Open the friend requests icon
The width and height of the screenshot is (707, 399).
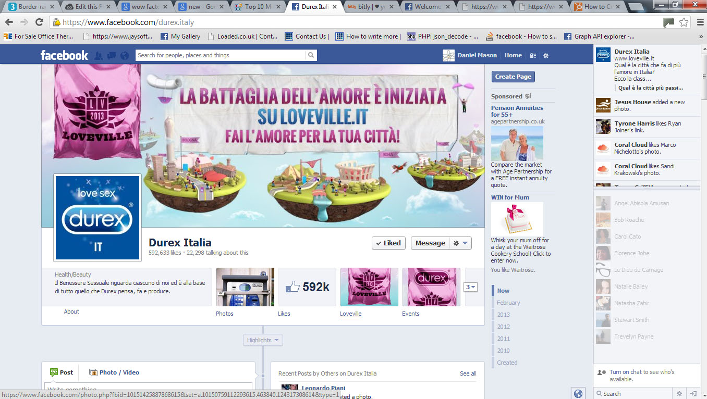coord(99,56)
